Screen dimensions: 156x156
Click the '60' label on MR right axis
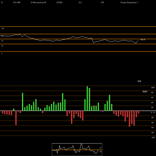pyautogui.click(x=152, y=98)
